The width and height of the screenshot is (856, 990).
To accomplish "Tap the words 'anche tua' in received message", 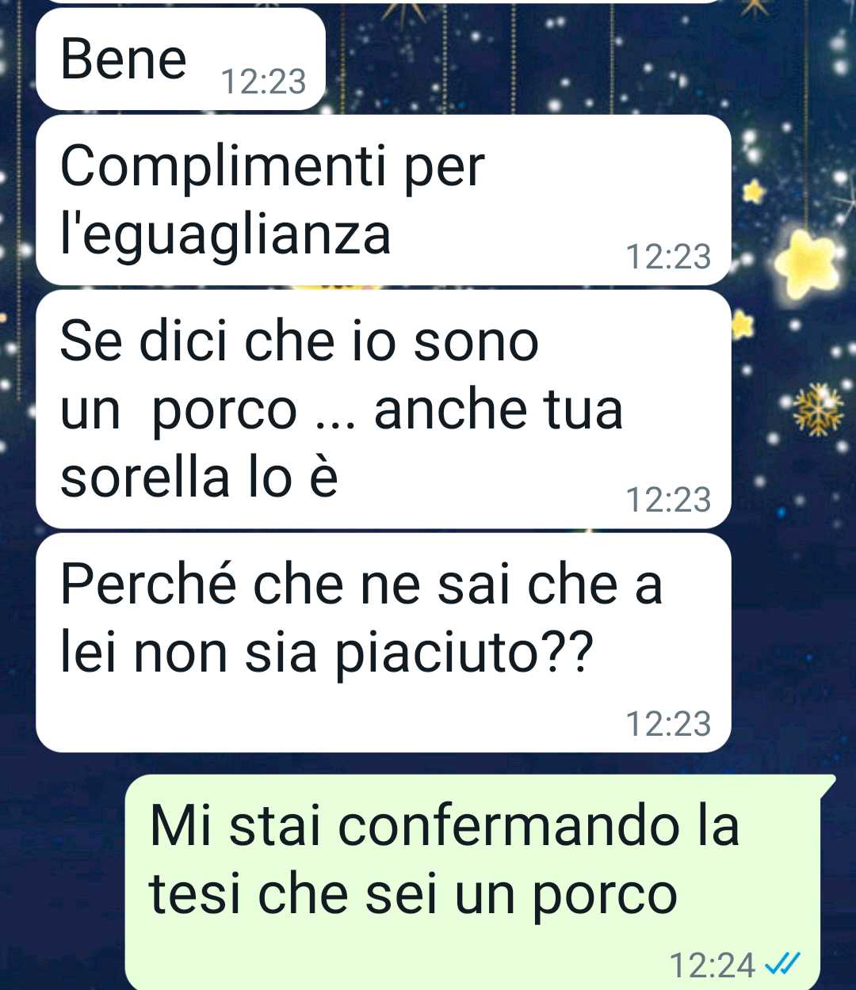I will pyautogui.click(x=499, y=409).
